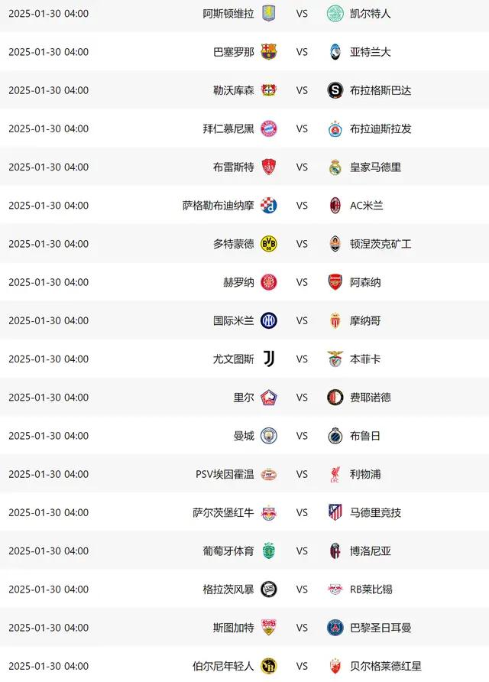The width and height of the screenshot is (489, 682).
Task: Click the Liverpool club crest
Action: point(335,474)
